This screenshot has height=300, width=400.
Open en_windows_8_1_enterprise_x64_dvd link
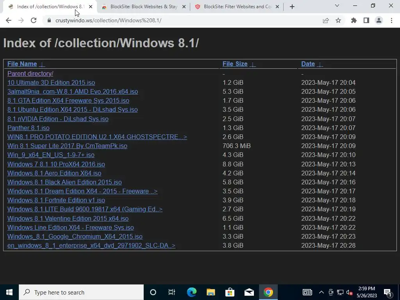tap(91, 245)
